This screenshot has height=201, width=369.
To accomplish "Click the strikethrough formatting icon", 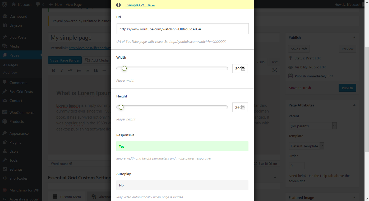I will (70, 71).
